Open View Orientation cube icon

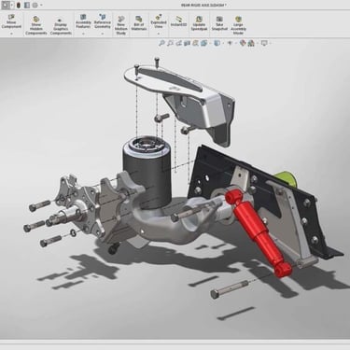click(203, 43)
